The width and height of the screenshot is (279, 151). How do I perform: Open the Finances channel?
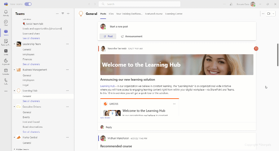(27, 59)
